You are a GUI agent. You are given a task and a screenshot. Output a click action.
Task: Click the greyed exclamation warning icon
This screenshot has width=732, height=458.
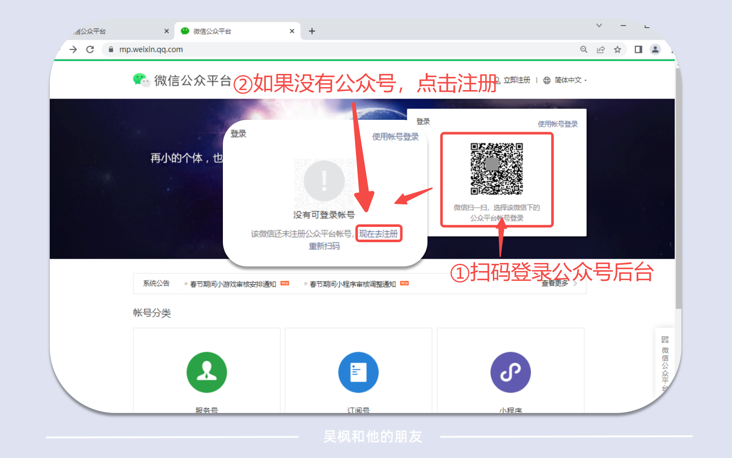pos(324,181)
